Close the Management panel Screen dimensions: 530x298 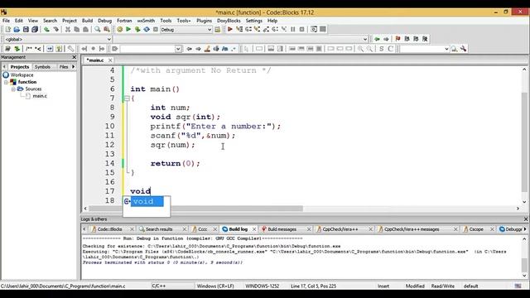click(x=75, y=57)
